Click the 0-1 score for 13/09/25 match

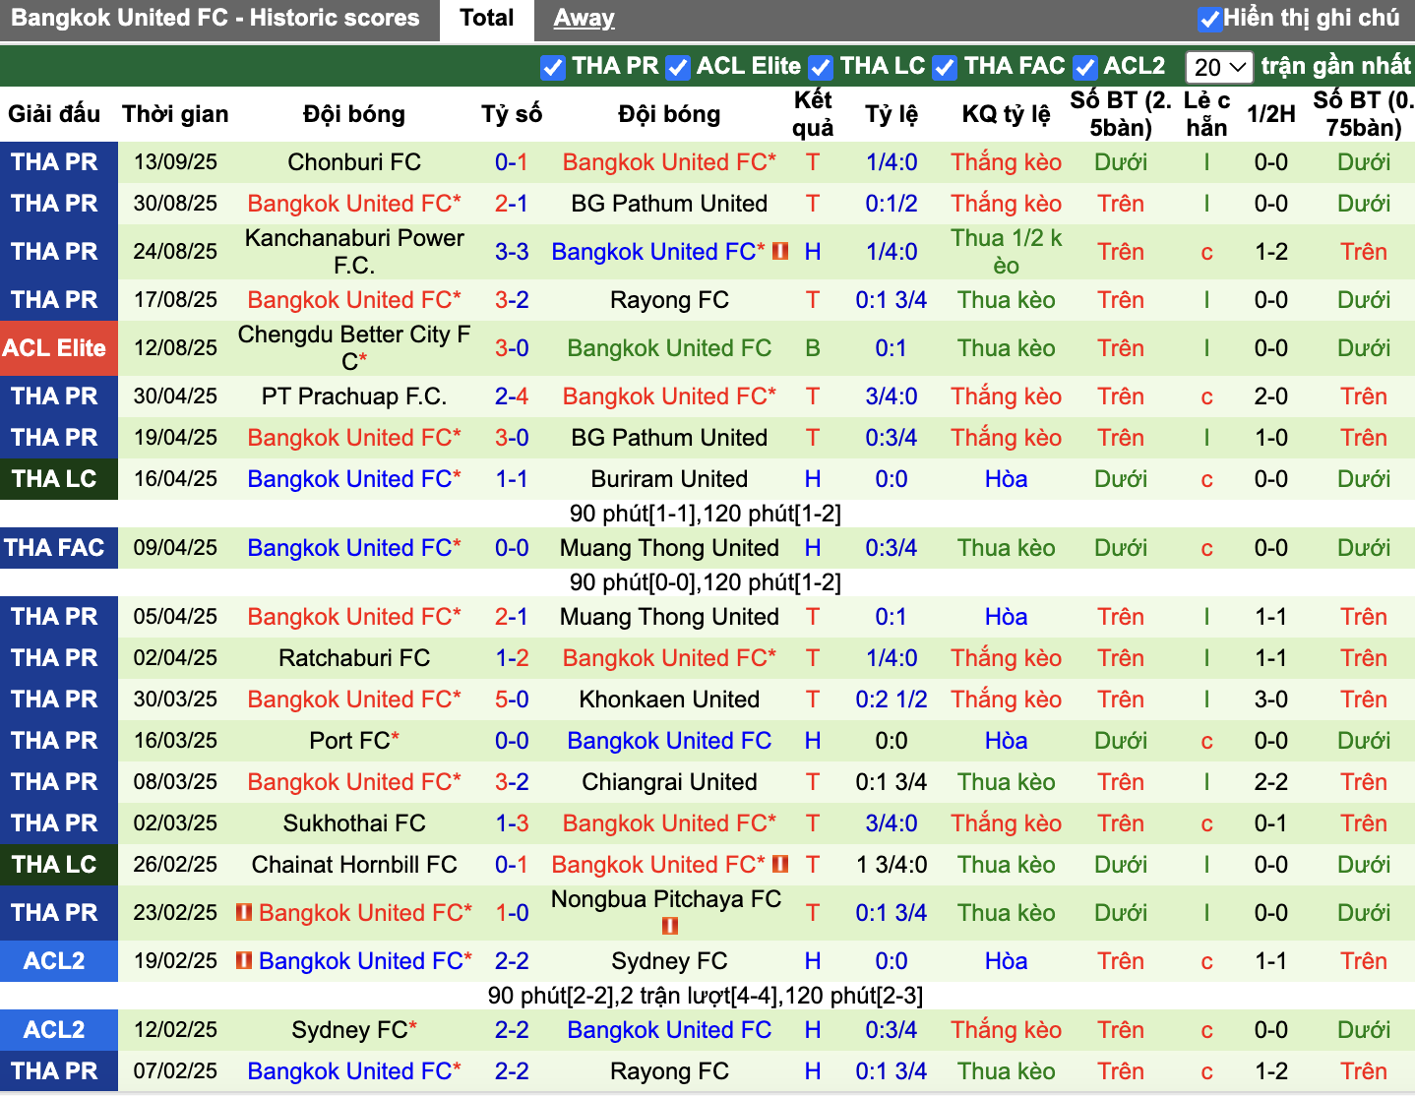pos(512,162)
